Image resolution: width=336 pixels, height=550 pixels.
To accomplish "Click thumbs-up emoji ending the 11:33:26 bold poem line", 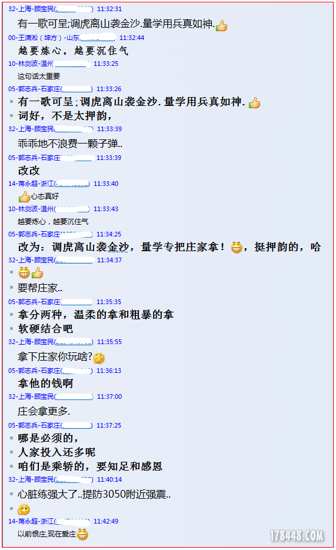I will 254,103.
